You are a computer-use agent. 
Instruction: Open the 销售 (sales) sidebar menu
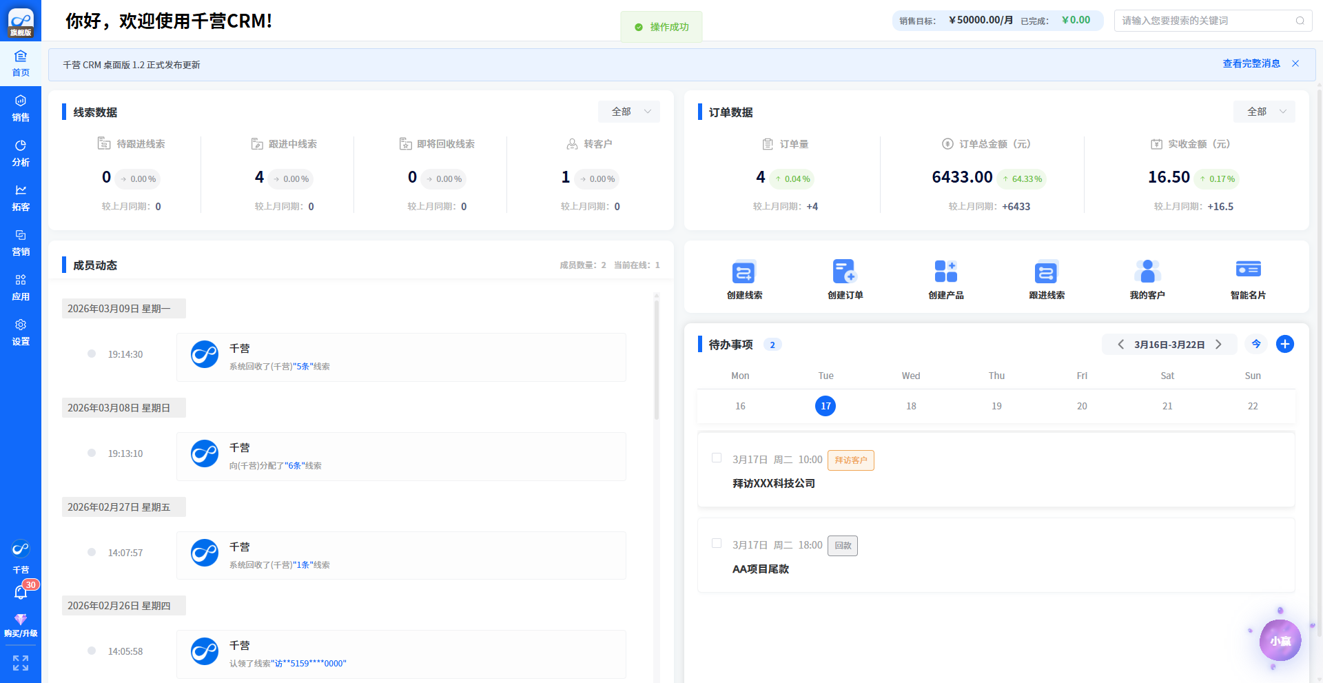point(21,108)
